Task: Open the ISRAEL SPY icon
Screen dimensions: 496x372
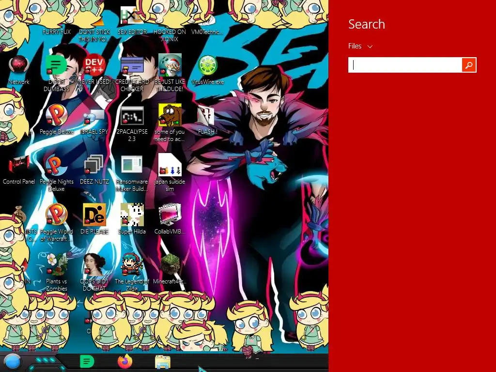Action: point(94,116)
